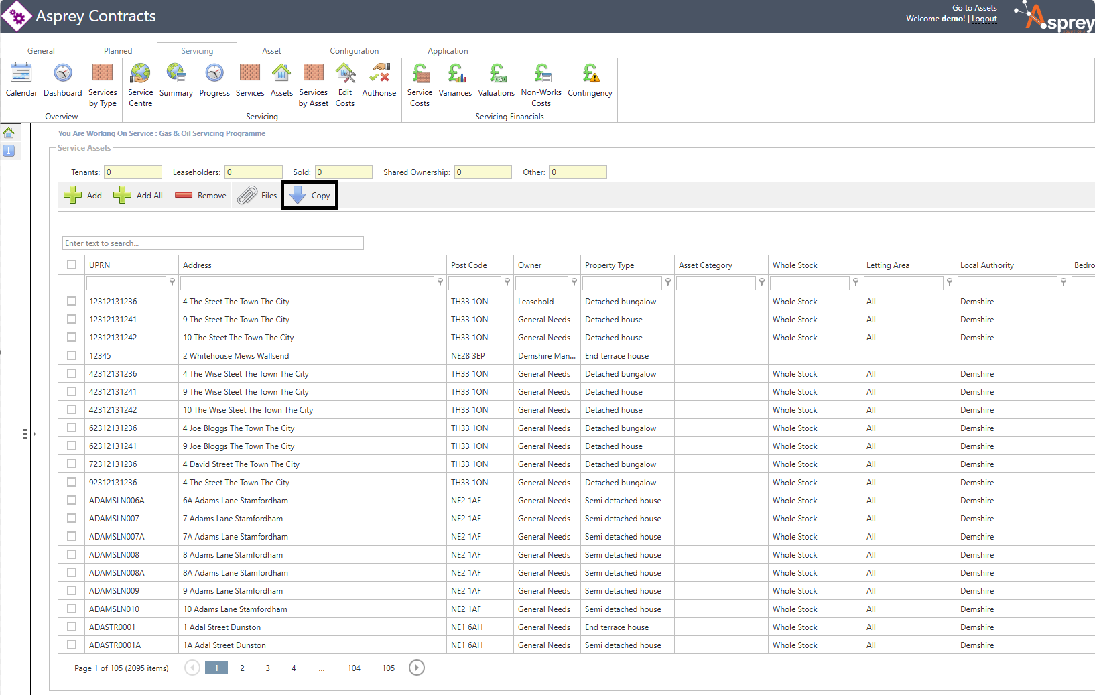Screen dimensions: 1095x695
Task: Check the row for ADAMSLN007
Action: click(x=72, y=519)
